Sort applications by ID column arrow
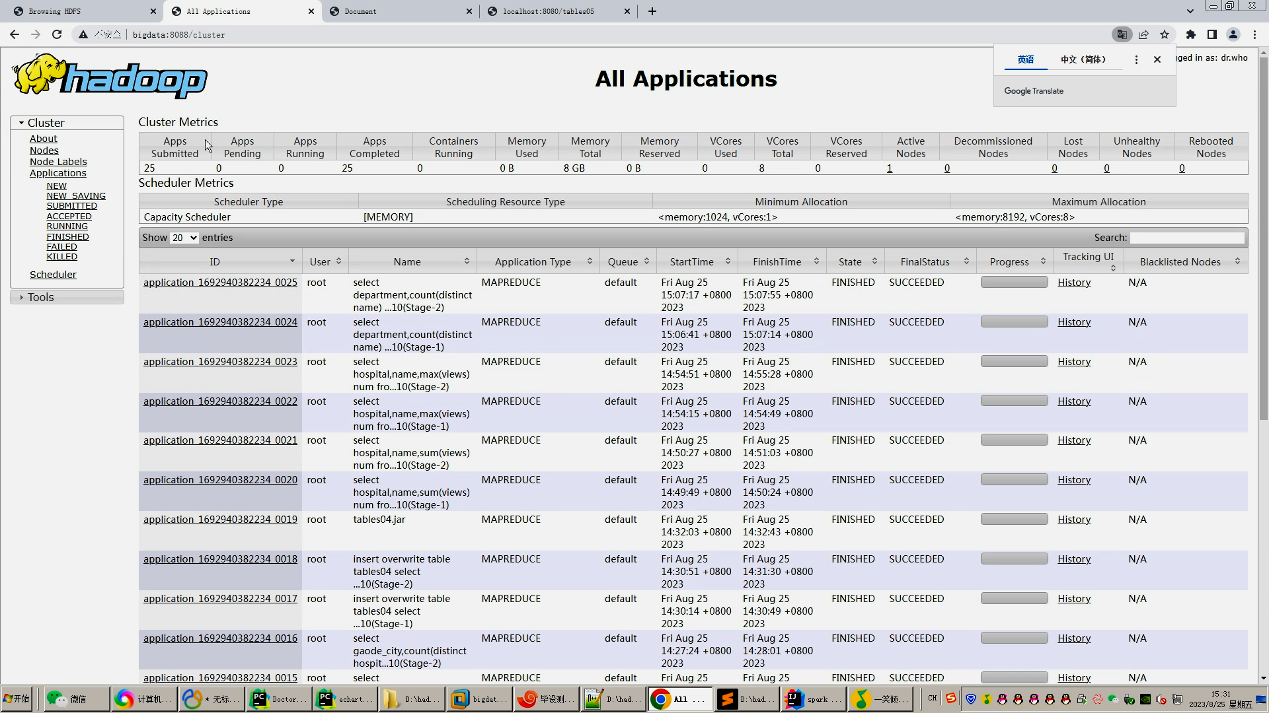 click(x=292, y=261)
